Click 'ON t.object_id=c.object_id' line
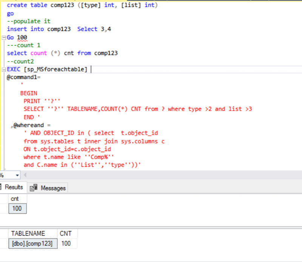 click(67, 149)
